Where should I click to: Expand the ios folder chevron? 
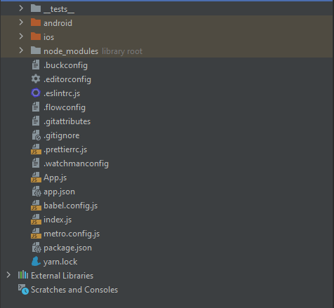tap(21, 36)
